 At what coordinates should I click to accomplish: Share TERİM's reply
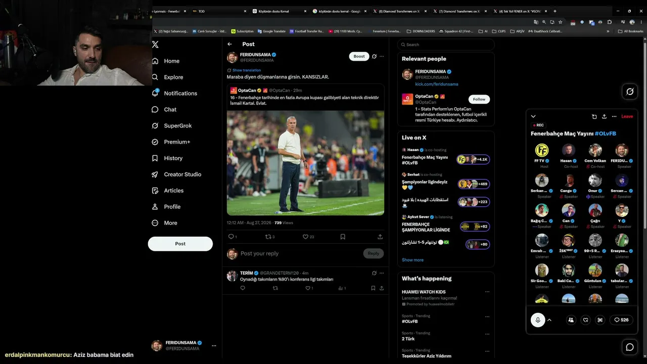[382, 288]
